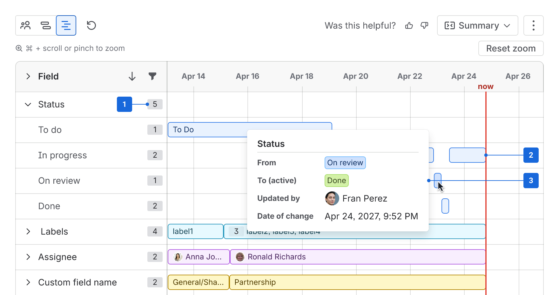
Task: Click the count 4 badge in Labels row
Action: click(155, 231)
